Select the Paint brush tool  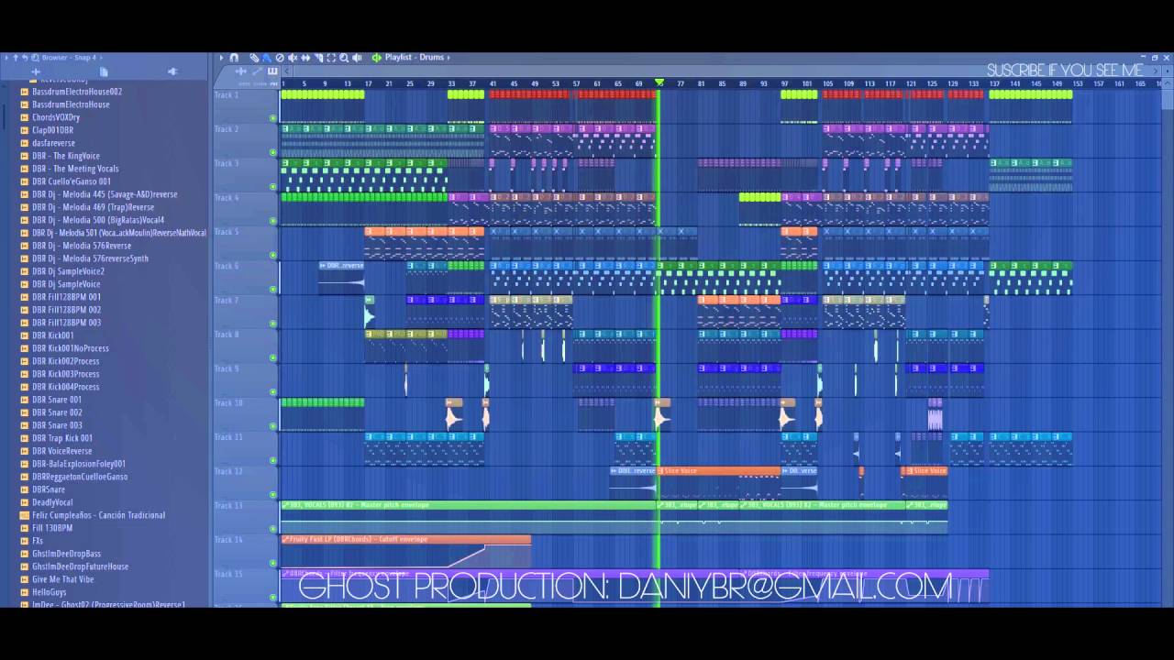pos(267,58)
